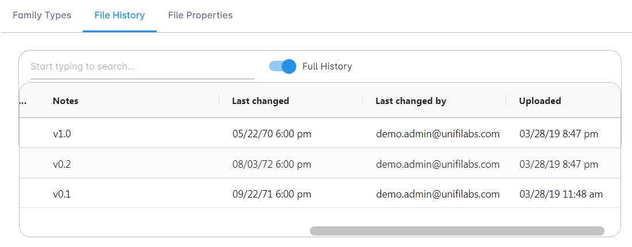The height and width of the screenshot is (247, 632).
Task: Click the 08/03/72 6:00 pm date cell
Action: [x=272, y=164]
